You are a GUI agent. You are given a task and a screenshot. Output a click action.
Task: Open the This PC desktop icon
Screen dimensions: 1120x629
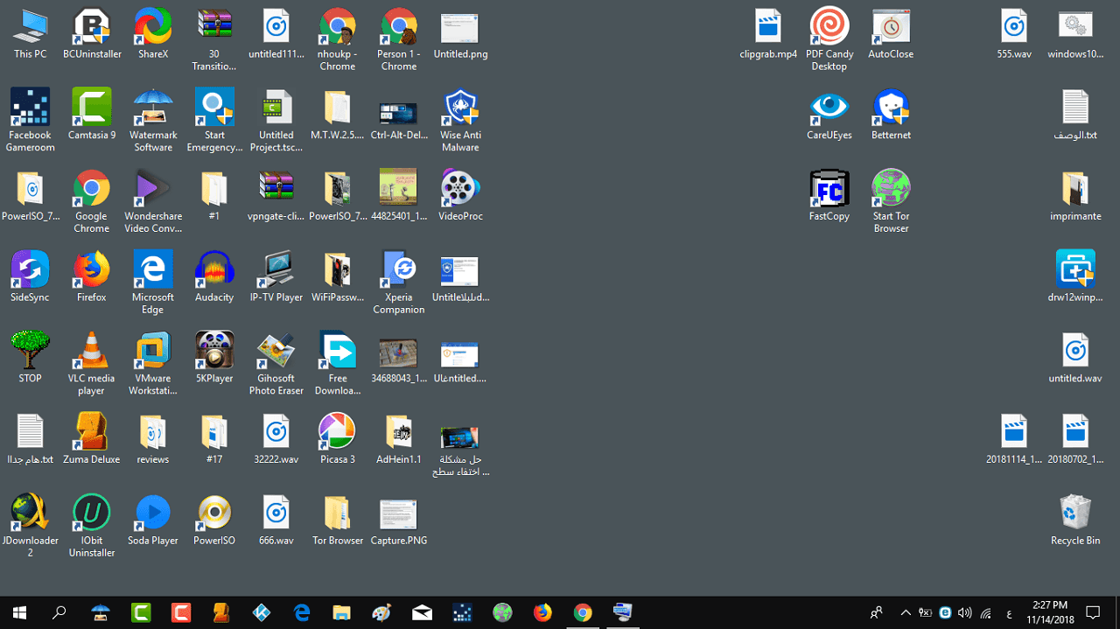pyautogui.click(x=30, y=34)
